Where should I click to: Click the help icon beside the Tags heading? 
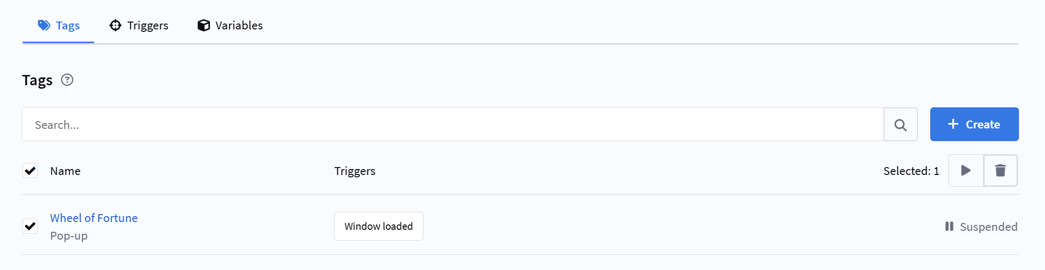point(67,80)
